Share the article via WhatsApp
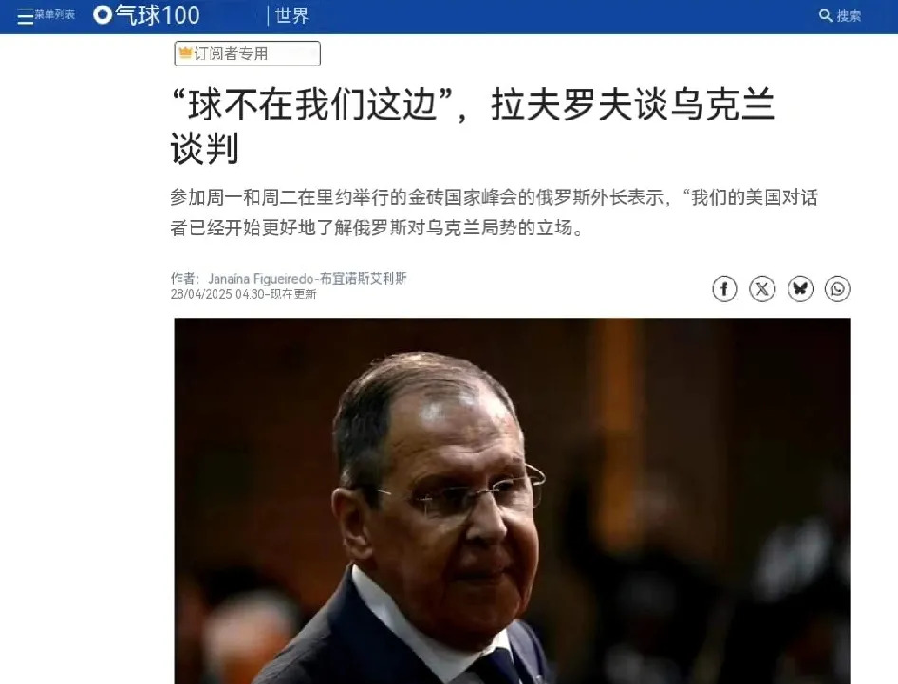The width and height of the screenshot is (898, 684). tap(837, 288)
